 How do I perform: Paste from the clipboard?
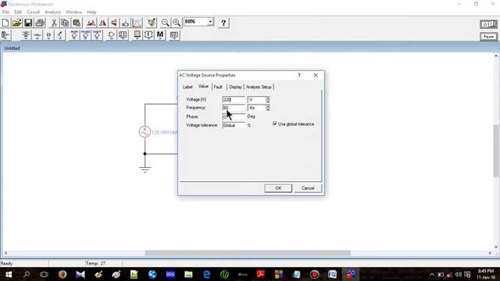coord(77,23)
